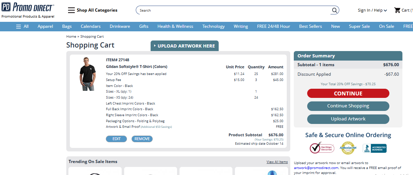
Task: Click Product Subtotal $676.00 amount
Action: click(x=276, y=135)
